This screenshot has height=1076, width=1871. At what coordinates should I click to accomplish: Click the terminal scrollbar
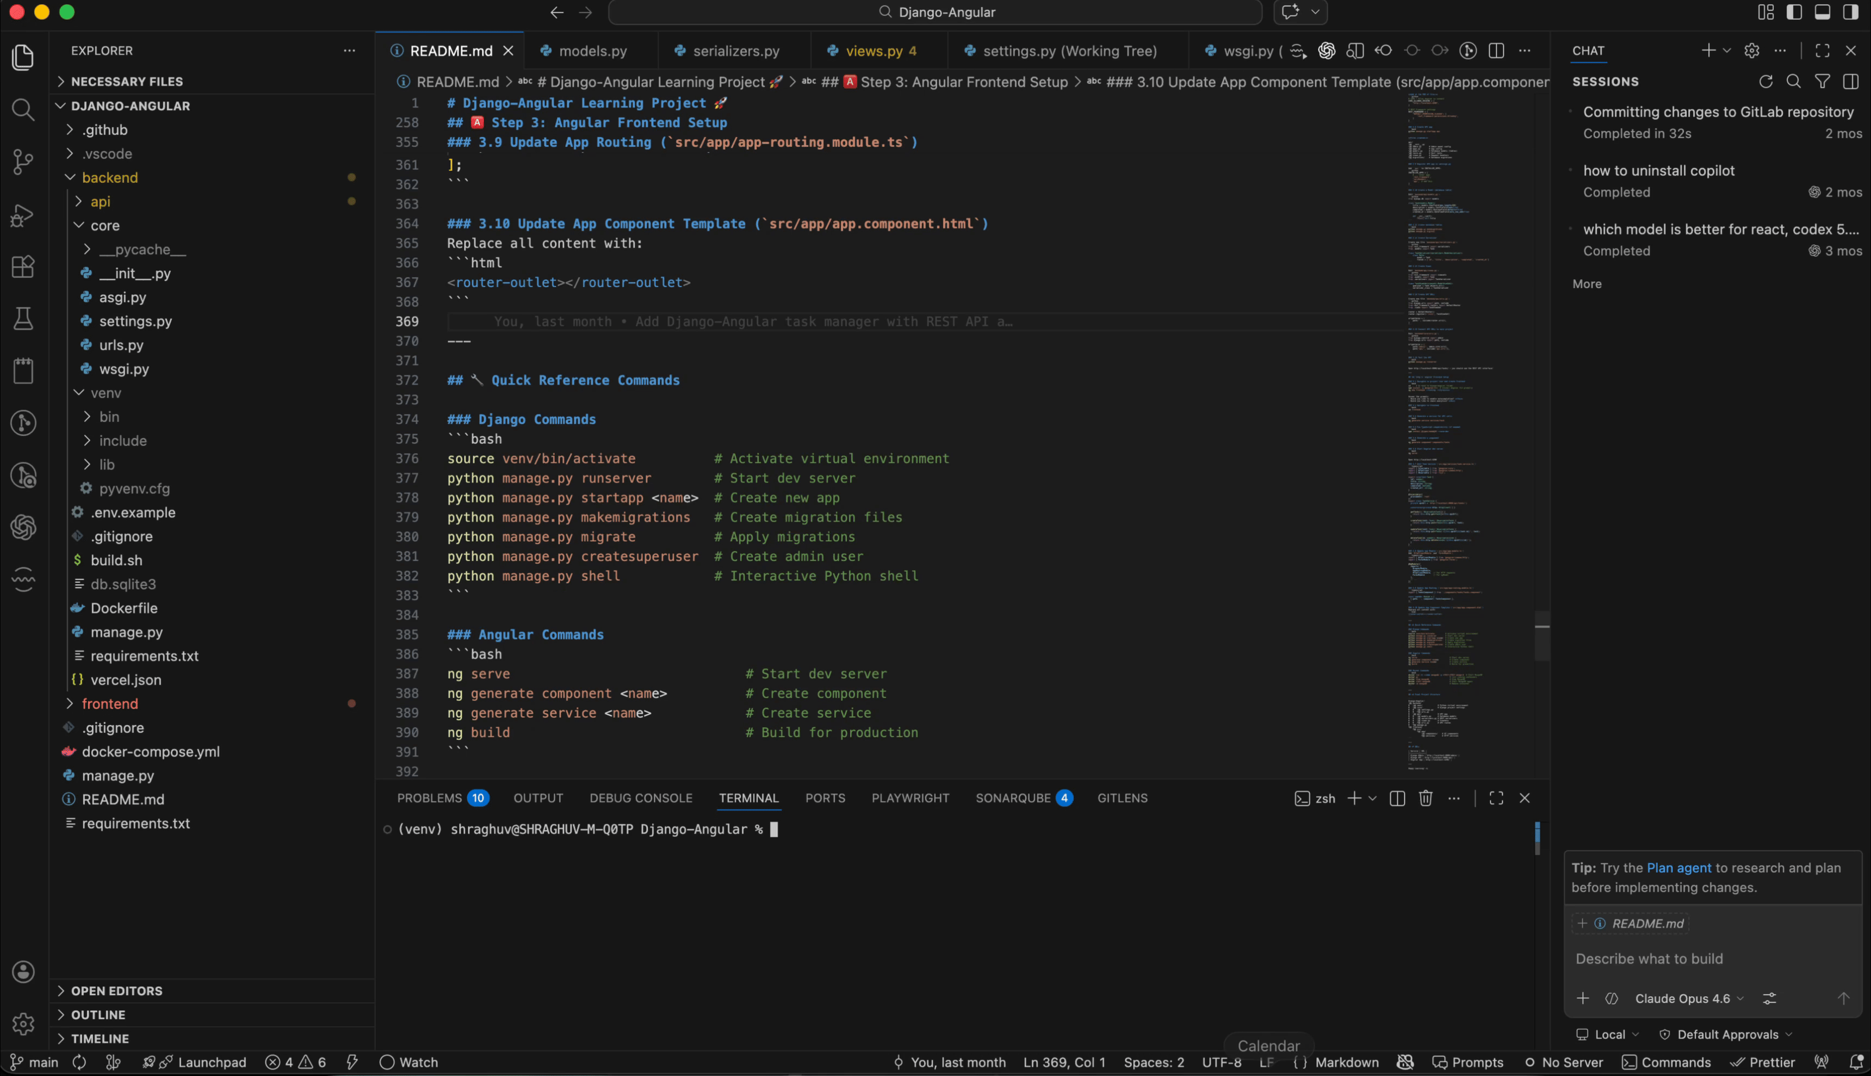[x=1537, y=839]
